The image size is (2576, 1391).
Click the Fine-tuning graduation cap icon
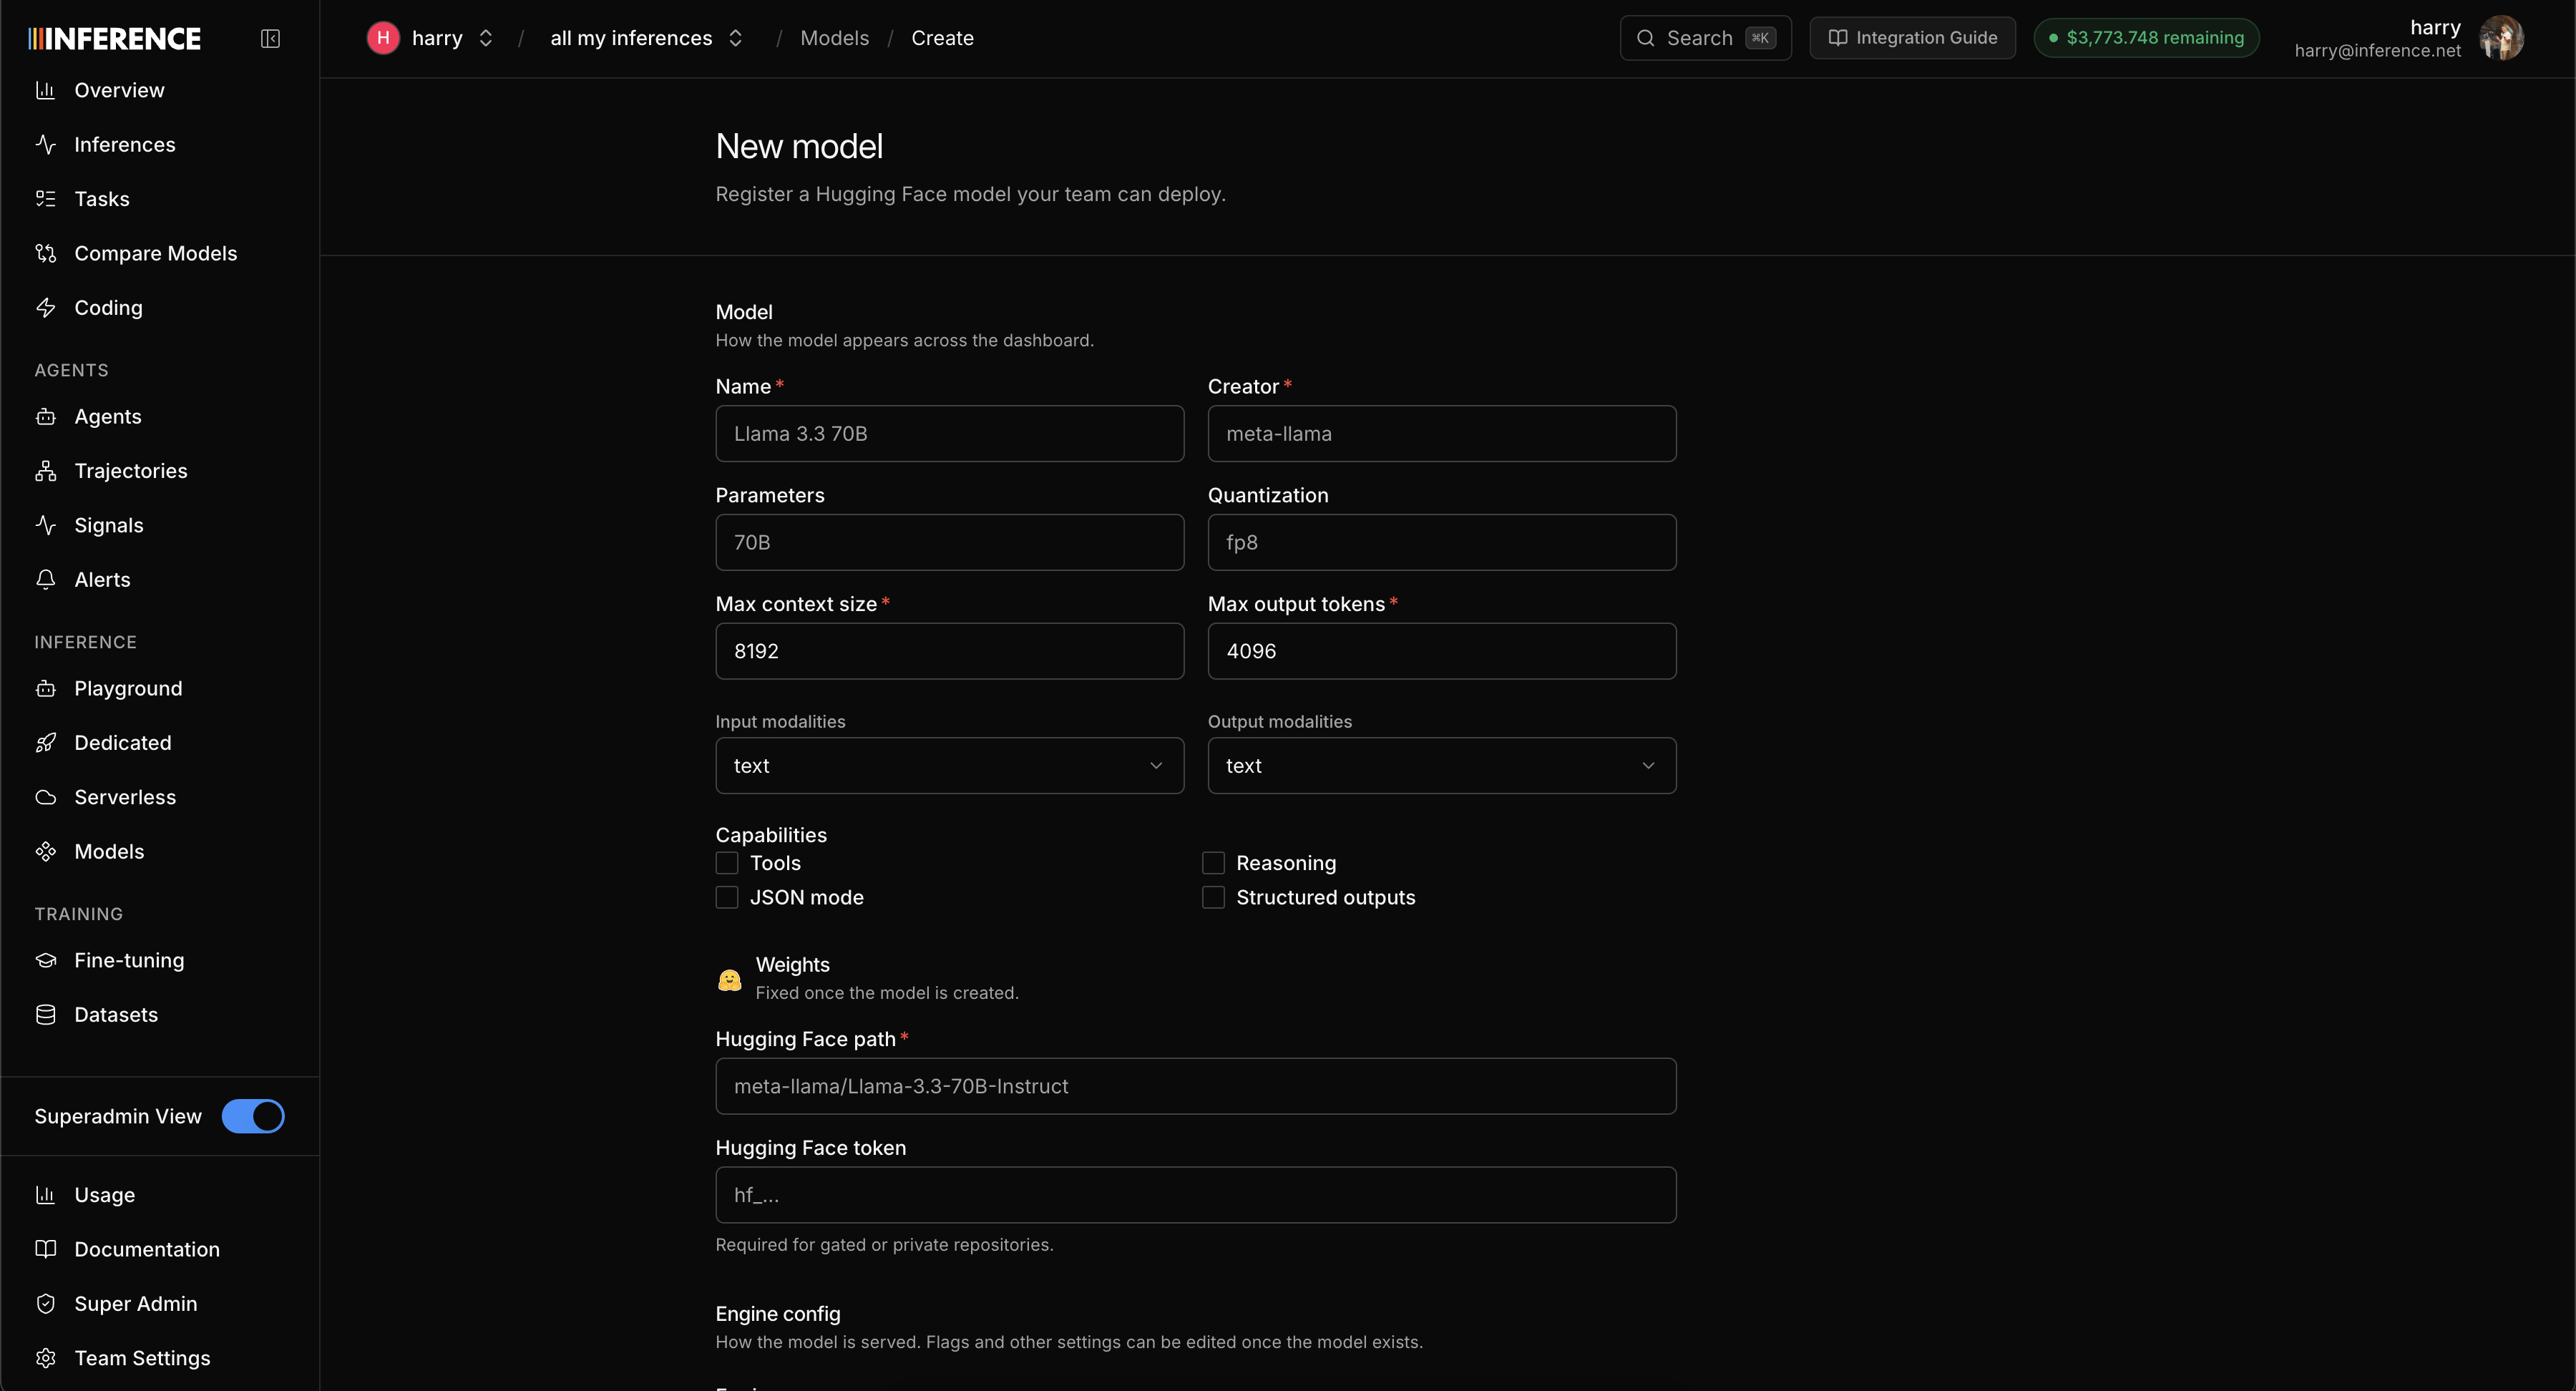pos(45,960)
